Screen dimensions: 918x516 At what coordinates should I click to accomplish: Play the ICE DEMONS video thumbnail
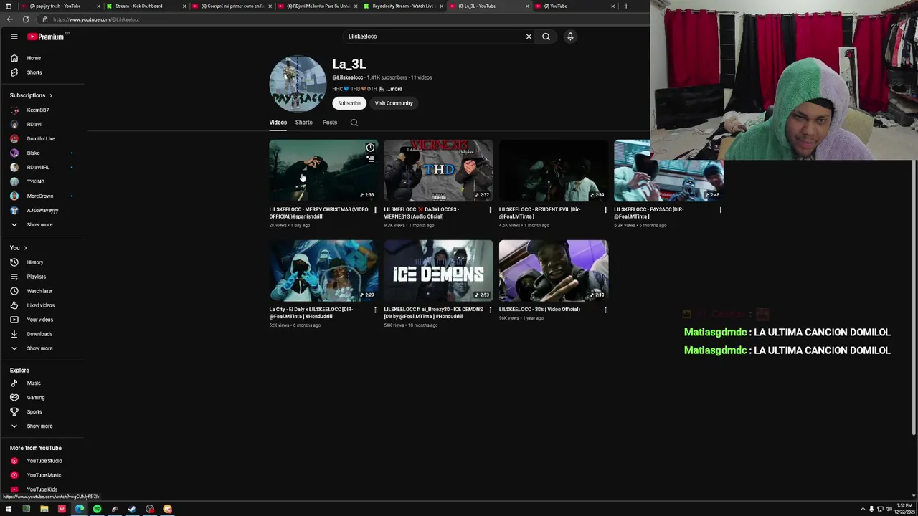pos(438,270)
